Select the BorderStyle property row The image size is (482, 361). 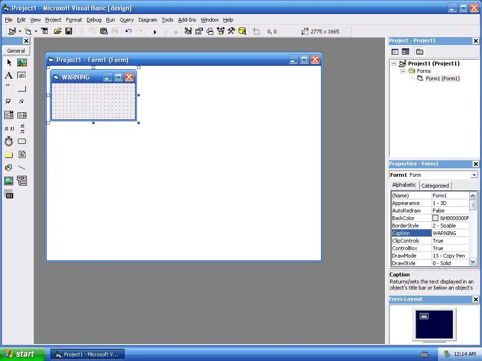coord(430,226)
